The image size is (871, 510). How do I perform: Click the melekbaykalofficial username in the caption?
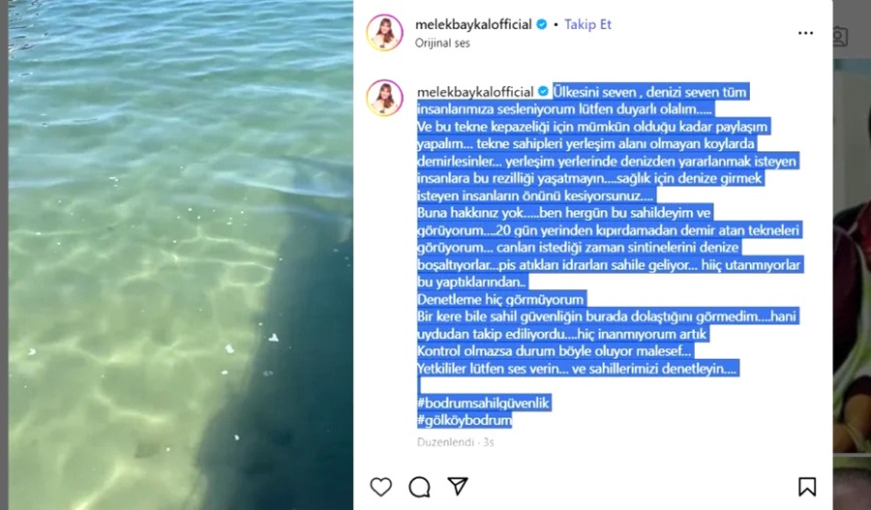click(x=475, y=91)
